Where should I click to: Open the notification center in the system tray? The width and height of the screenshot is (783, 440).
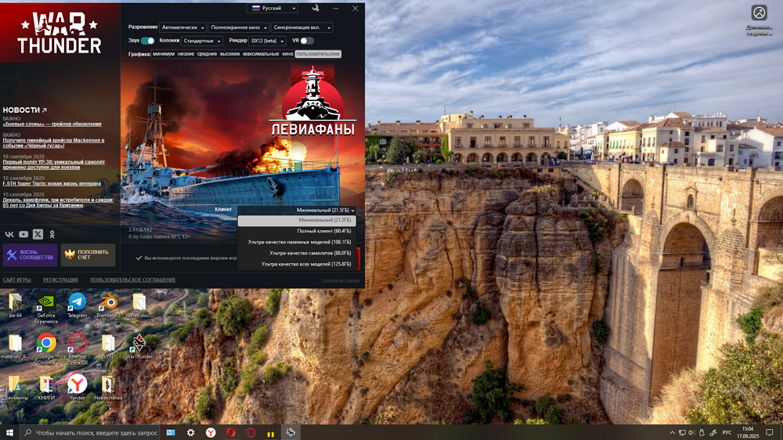pyautogui.click(x=770, y=432)
